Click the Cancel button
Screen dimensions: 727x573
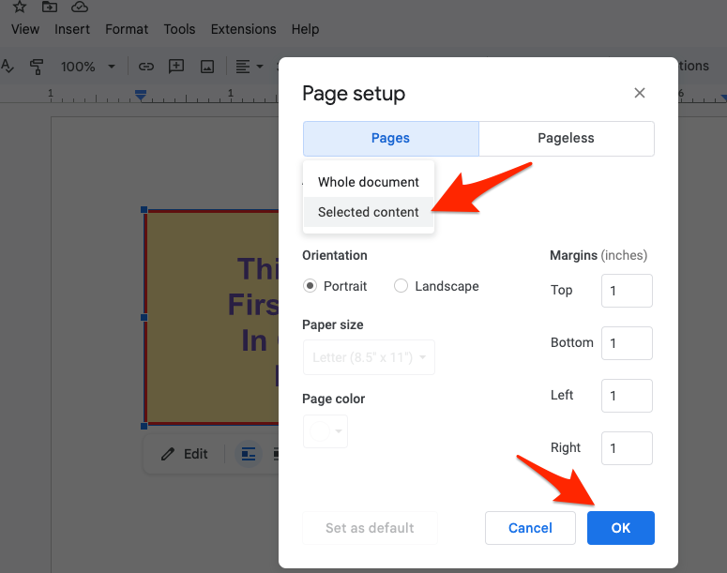530,528
